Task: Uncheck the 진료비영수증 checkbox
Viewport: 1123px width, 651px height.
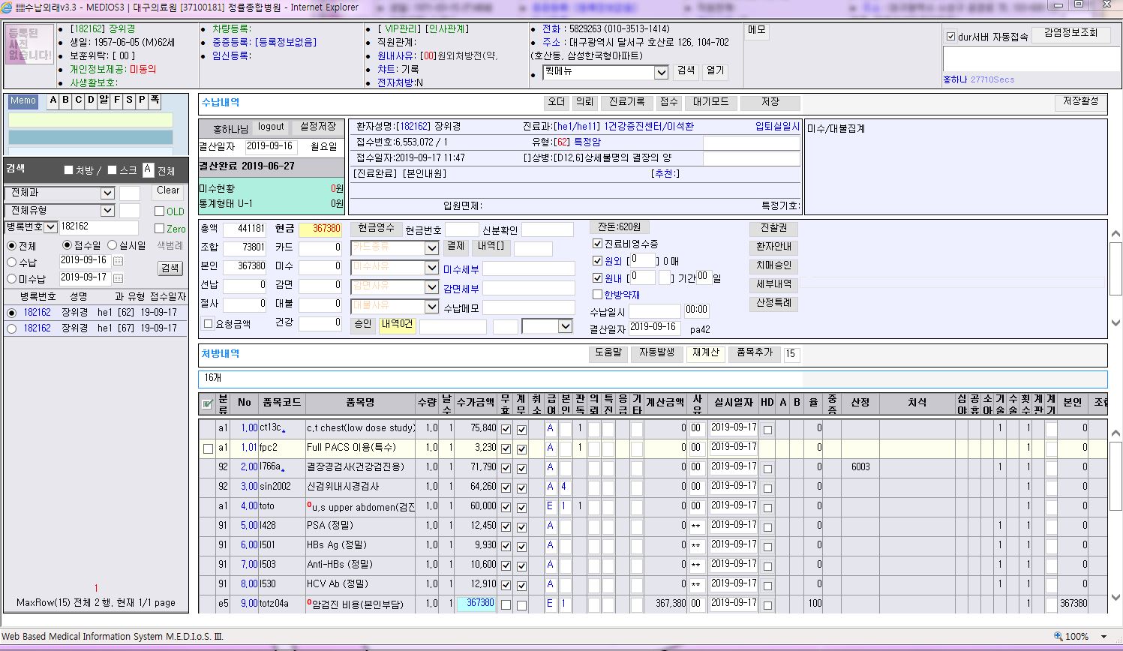Action: pos(598,244)
